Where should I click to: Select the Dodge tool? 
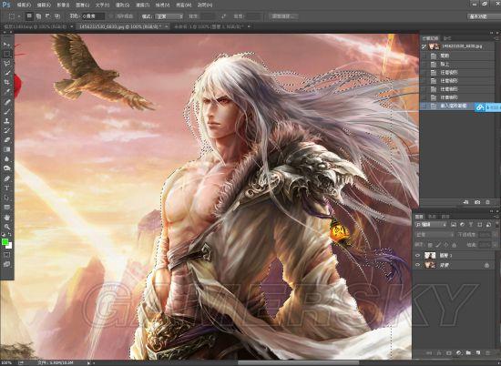tap(6, 168)
